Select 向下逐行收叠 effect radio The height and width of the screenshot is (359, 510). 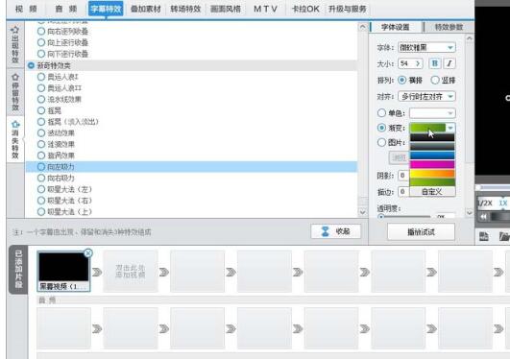click(41, 54)
